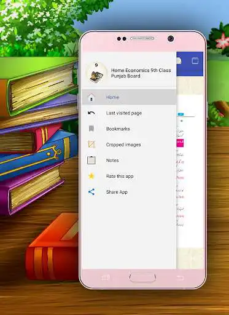The height and width of the screenshot is (315, 229).
Task: Open the Notes menu entry
Action: [x=130, y=161]
